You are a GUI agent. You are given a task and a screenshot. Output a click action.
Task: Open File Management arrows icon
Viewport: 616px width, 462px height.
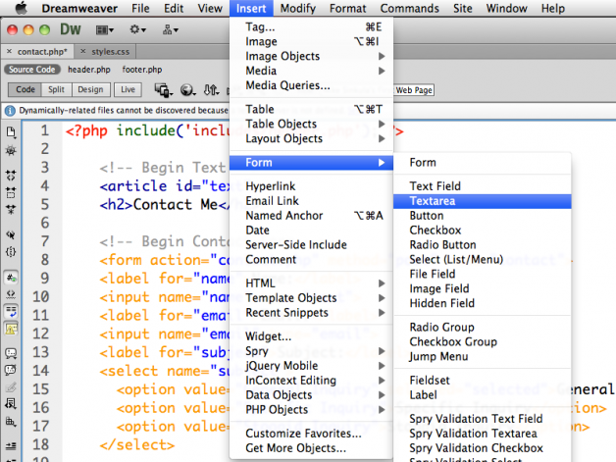coord(211,90)
